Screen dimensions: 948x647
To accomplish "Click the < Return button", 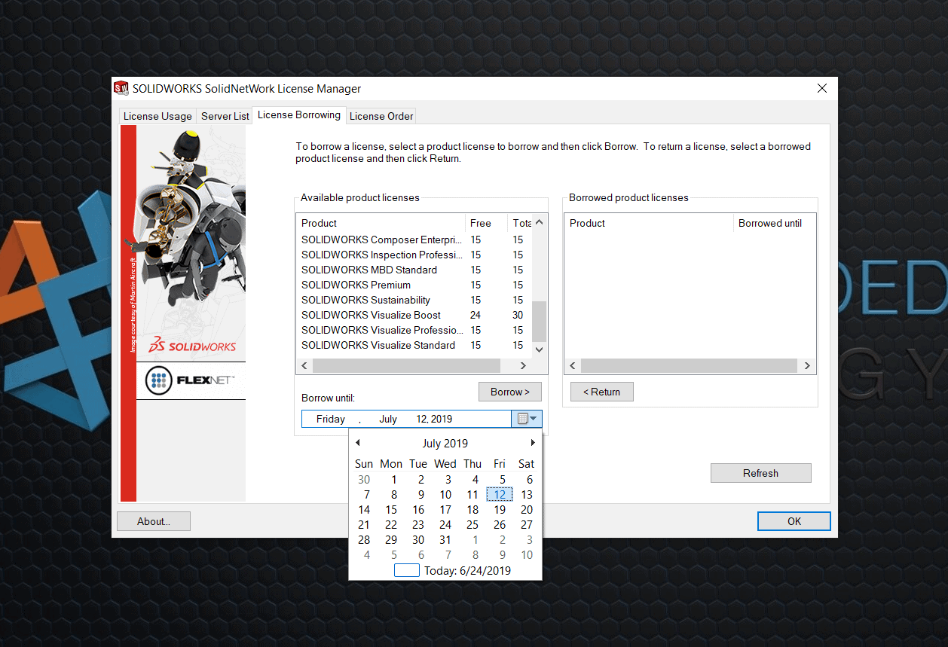I will (601, 392).
